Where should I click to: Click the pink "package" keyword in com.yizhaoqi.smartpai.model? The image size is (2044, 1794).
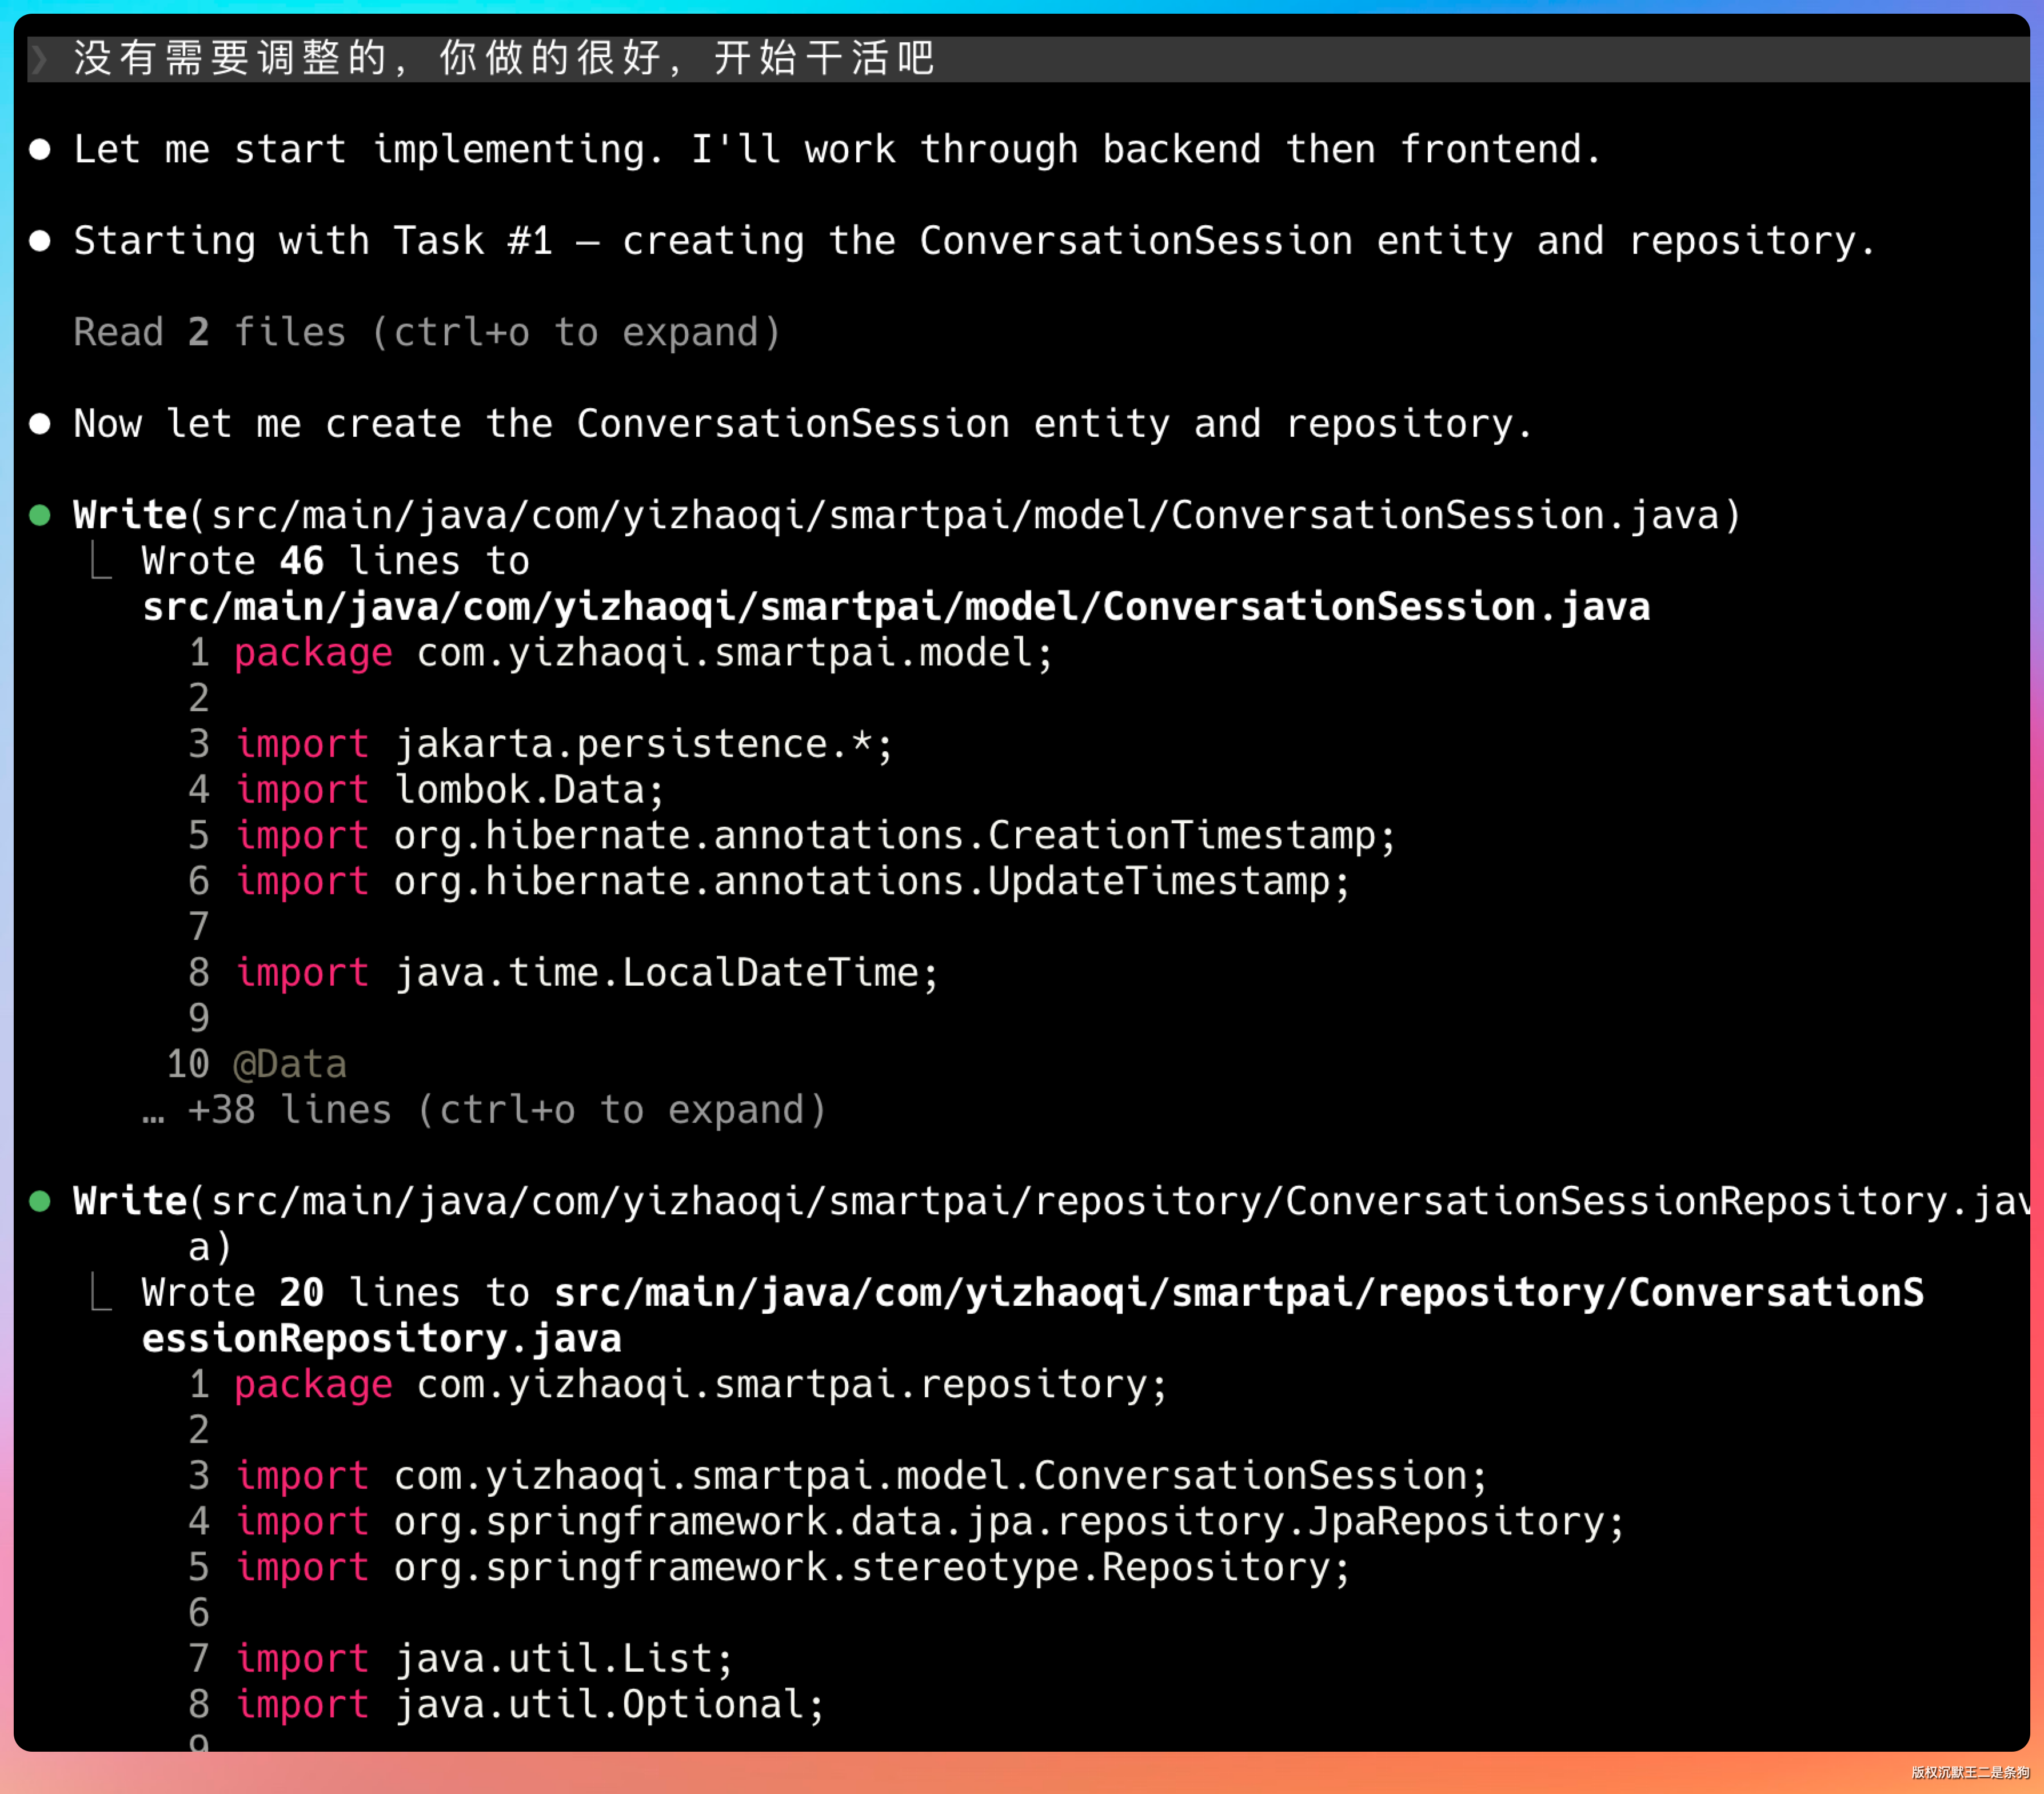coord(313,653)
